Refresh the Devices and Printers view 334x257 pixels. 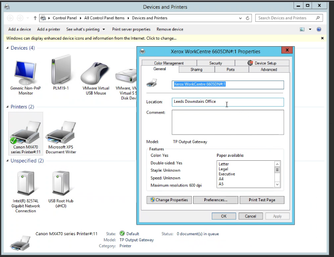tap(247, 18)
